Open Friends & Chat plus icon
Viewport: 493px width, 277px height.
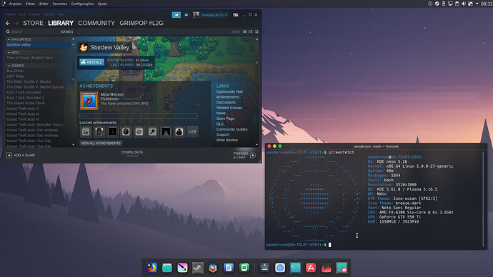[x=253, y=155]
